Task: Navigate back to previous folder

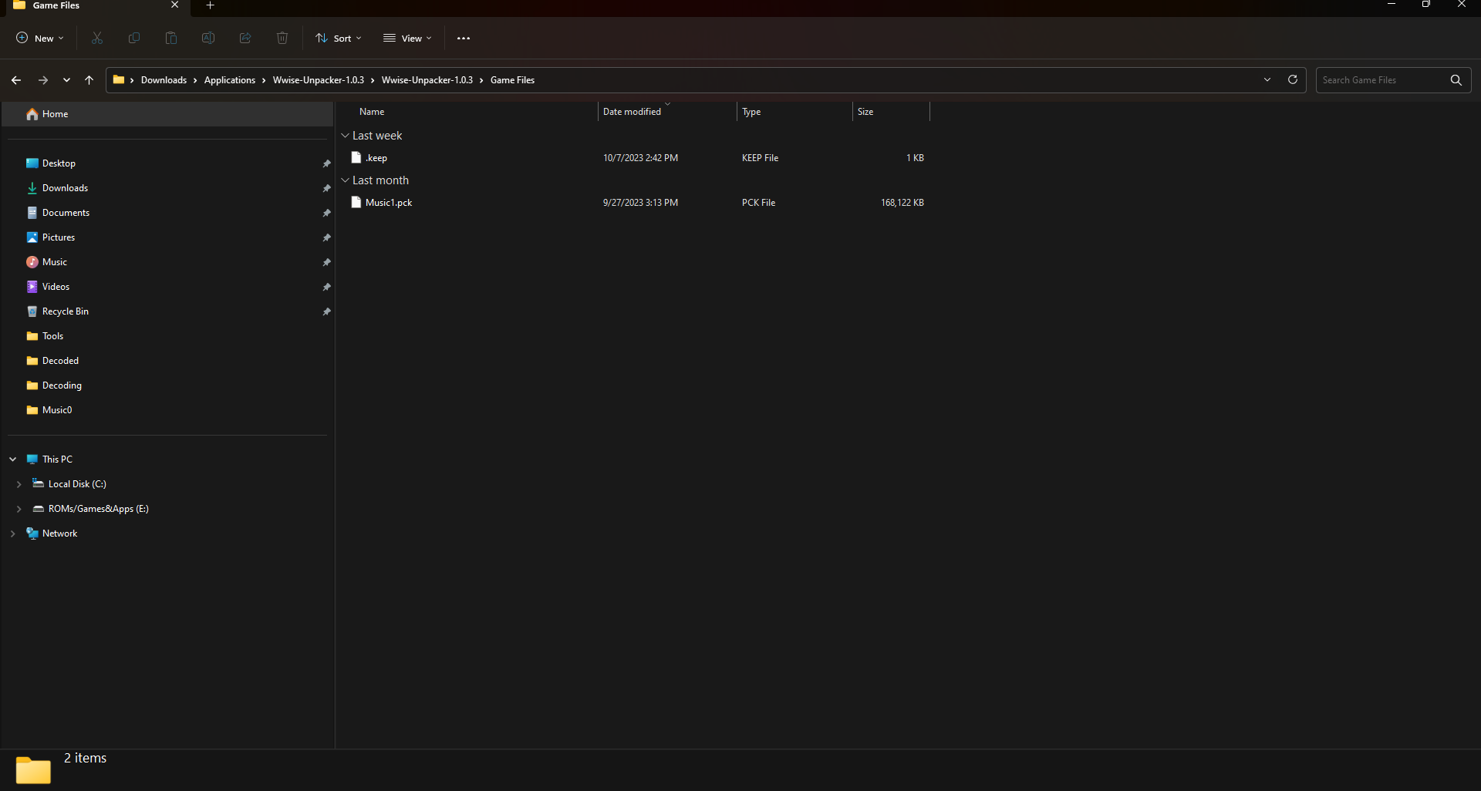Action: point(16,80)
